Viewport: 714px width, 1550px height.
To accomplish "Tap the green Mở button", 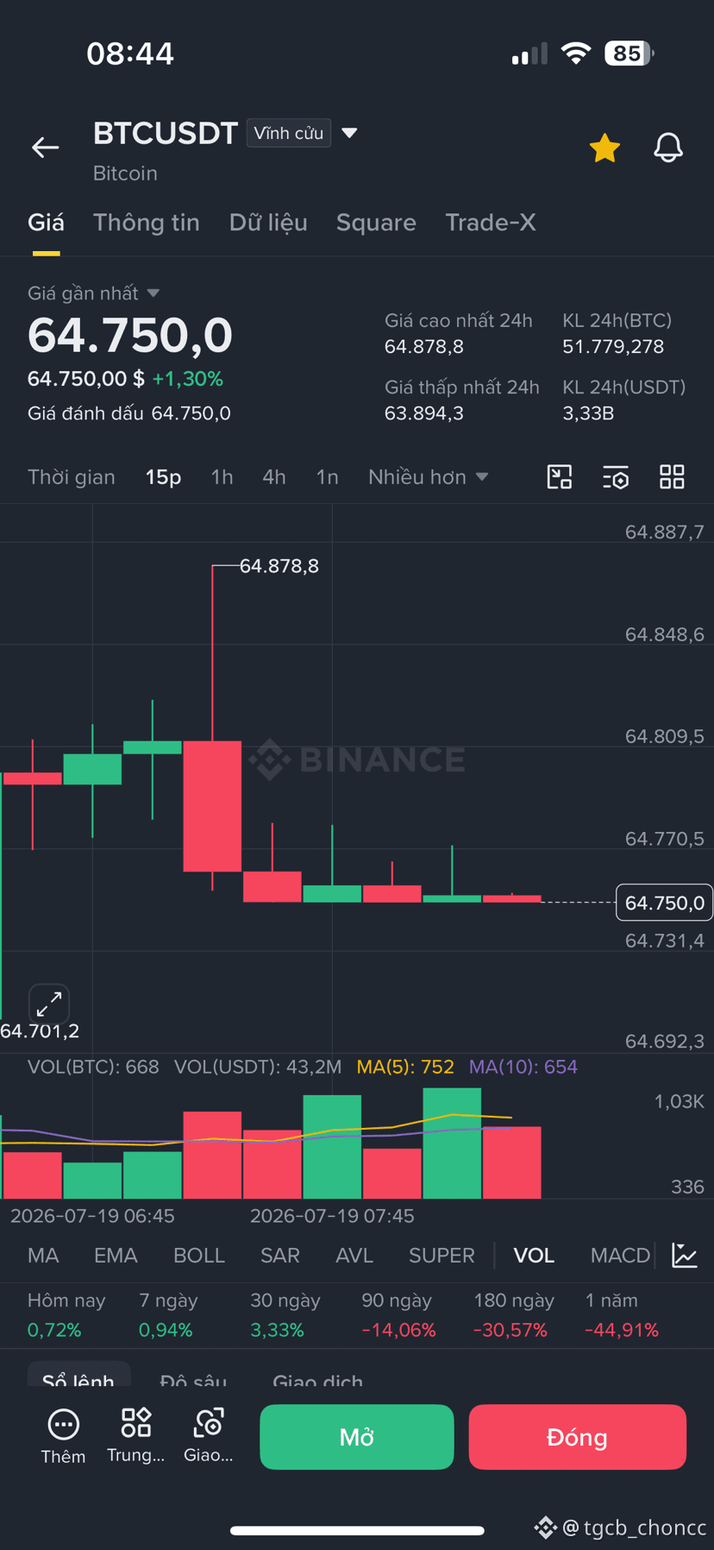I will [x=357, y=1437].
